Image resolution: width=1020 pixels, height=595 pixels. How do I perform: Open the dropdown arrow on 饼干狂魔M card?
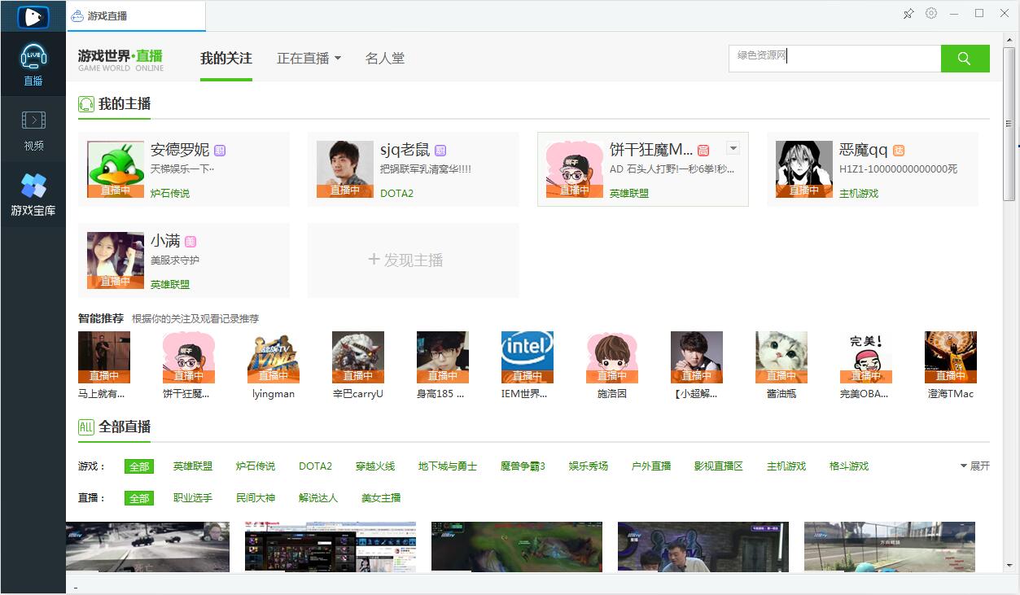(733, 148)
